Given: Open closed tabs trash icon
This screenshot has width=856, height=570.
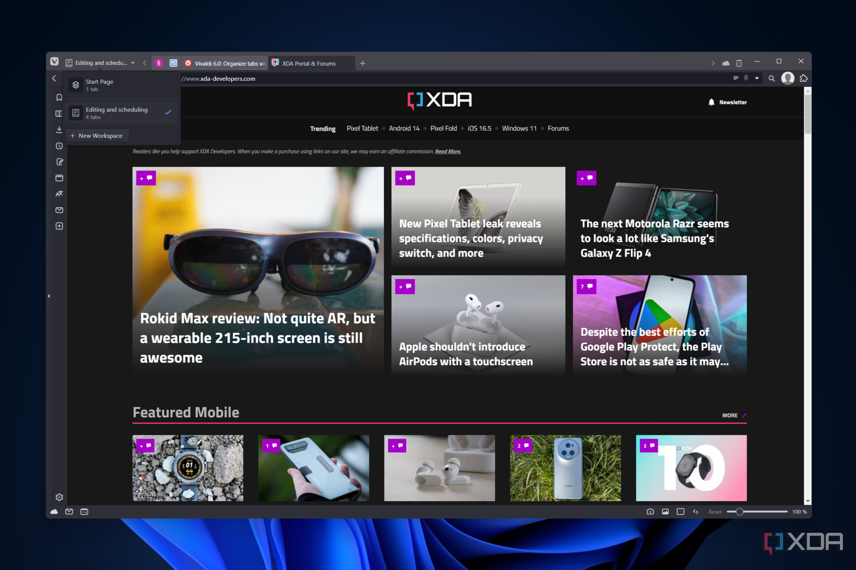Looking at the screenshot, I should [x=739, y=63].
